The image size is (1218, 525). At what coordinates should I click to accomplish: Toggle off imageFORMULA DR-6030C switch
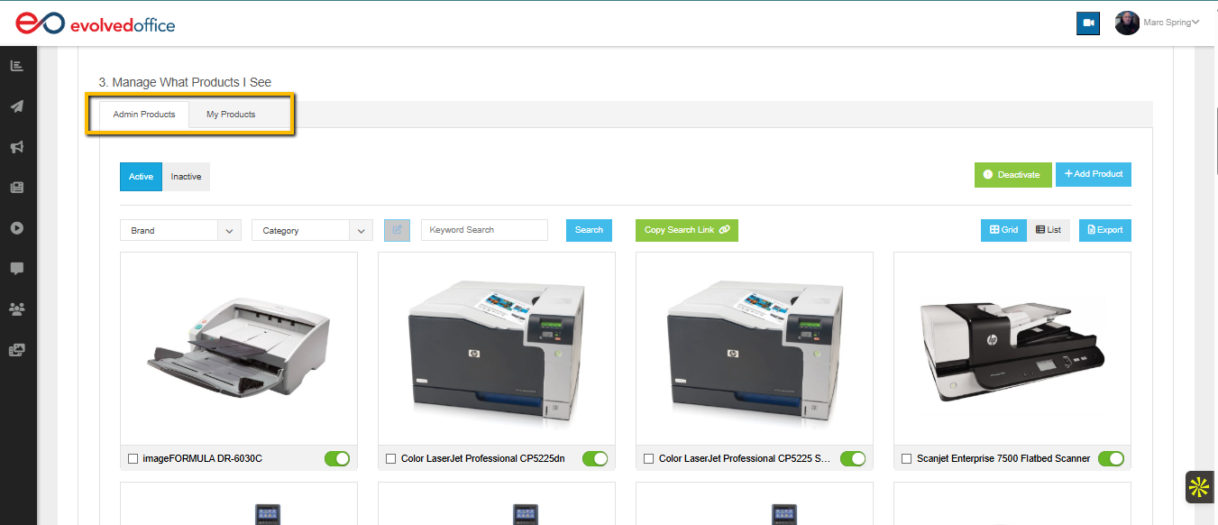(x=337, y=459)
